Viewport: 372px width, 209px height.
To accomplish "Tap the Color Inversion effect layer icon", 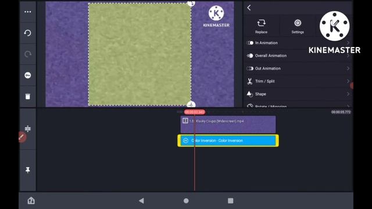I will click(186, 140).
